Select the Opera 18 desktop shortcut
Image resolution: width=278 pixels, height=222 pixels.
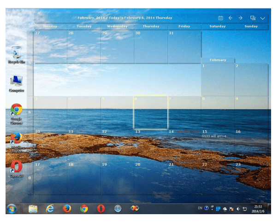click(x=17, y=169)
